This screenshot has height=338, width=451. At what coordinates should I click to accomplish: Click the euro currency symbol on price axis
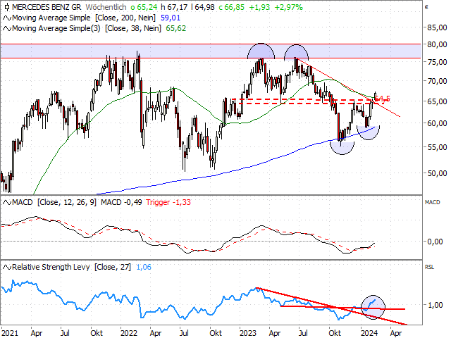click(426, 7)
